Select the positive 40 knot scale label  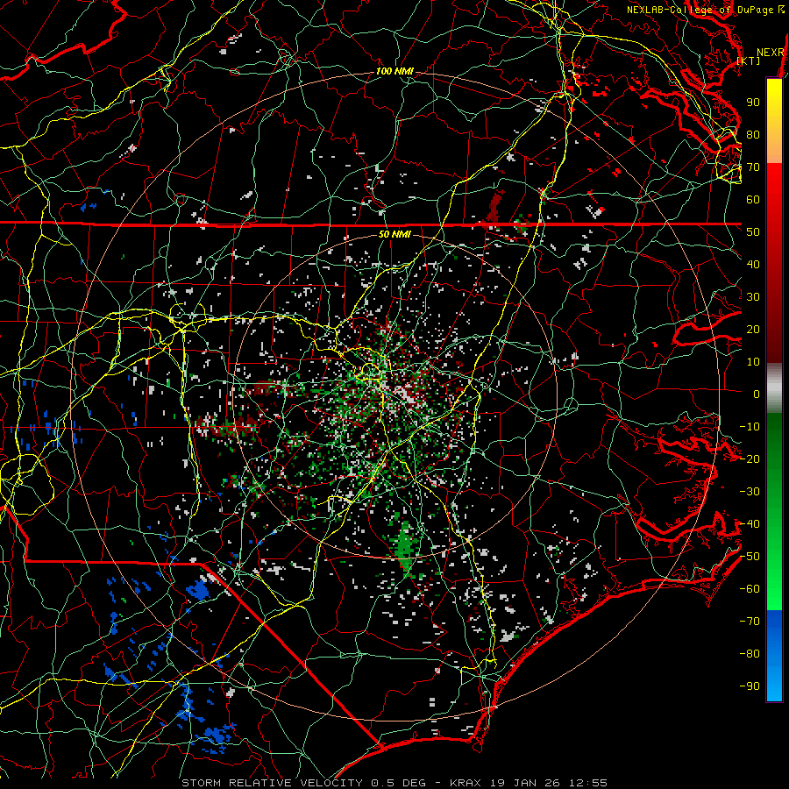pyautogui.click(x=753, y=265)
